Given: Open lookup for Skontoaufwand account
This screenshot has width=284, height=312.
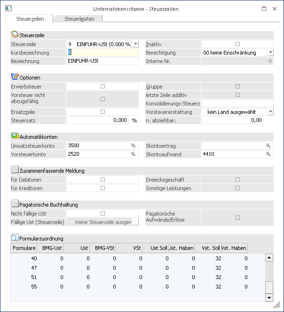Looking at the screenshot, I should coord(268,154).
